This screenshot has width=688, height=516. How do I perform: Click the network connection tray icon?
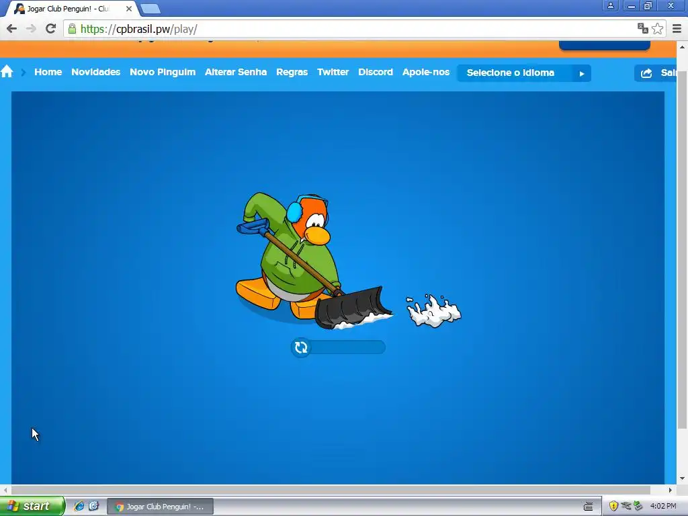click(x=626, y=506)
